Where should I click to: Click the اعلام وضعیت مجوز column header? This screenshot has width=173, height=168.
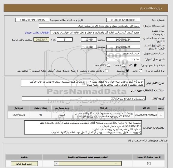88,157
